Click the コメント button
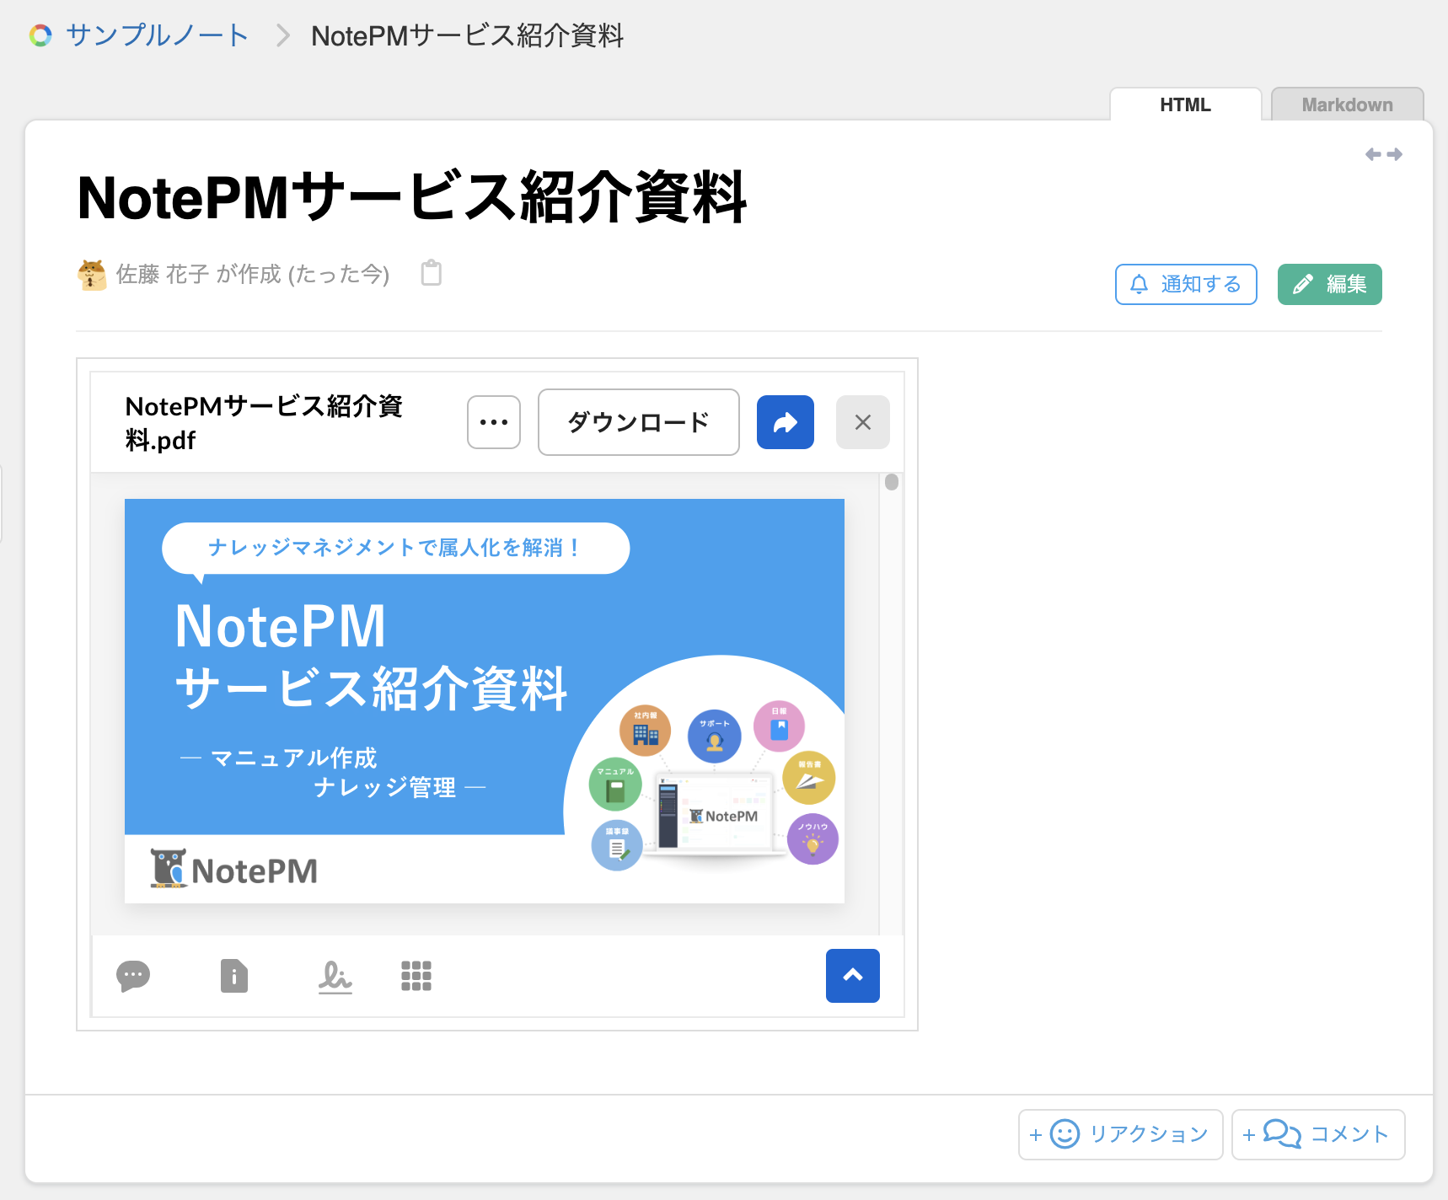The width and height of the screenshot is (1448, 1200). tap(1318, 1134)
